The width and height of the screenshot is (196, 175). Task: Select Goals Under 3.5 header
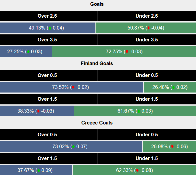147,40
